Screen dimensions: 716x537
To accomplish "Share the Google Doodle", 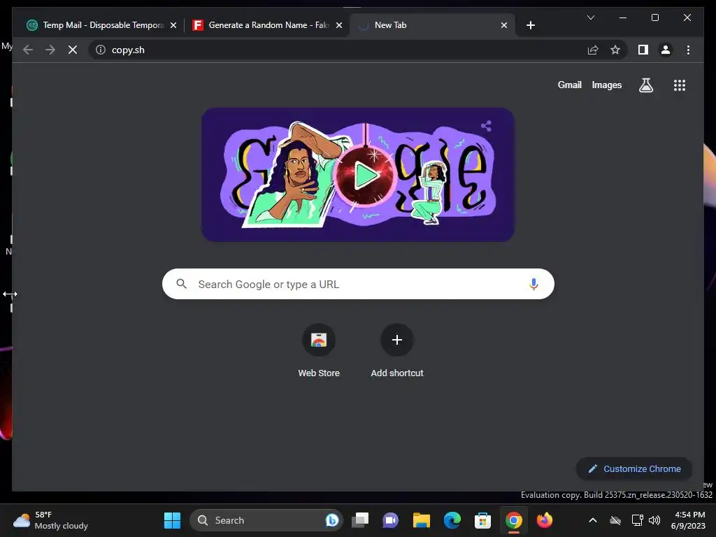I will [486, 126].
